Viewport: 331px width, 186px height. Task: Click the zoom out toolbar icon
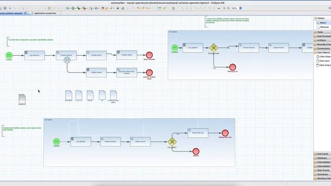click(x=224, y=8)
